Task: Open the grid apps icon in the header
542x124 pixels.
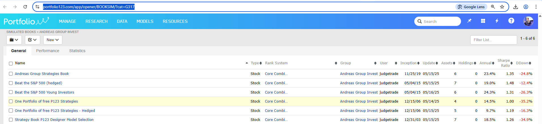Action: coord(483,21)
